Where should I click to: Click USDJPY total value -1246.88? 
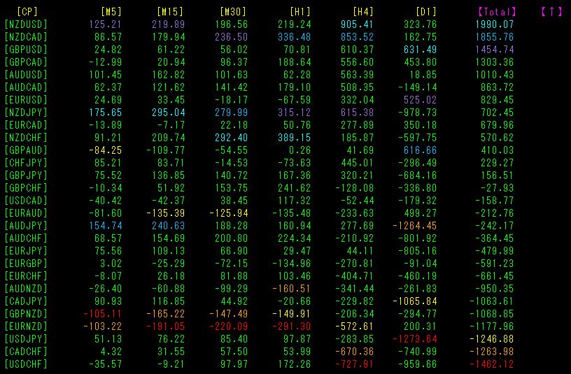pos(492,340)
